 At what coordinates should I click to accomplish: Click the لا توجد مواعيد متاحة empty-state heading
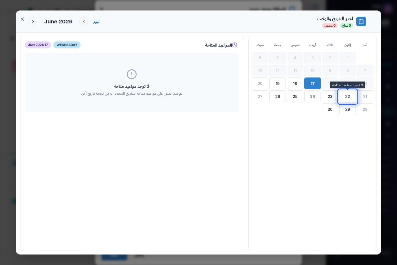coord(131,86)
